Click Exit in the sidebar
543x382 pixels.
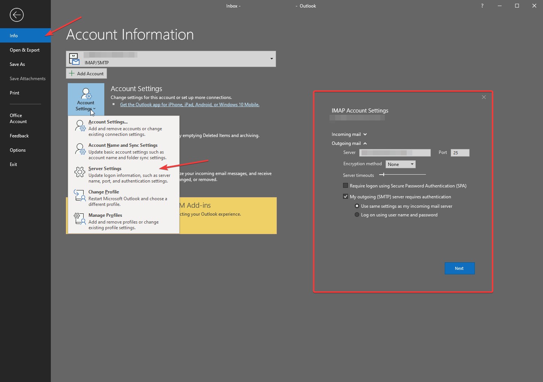(x=25, y=164)
